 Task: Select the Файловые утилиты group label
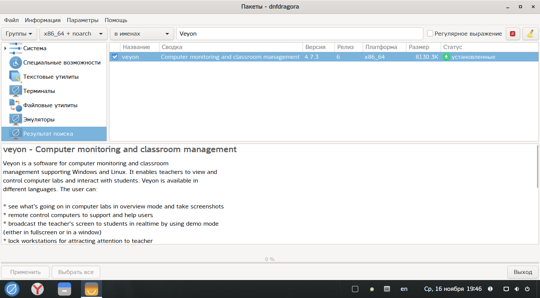(x=50, y=105)
